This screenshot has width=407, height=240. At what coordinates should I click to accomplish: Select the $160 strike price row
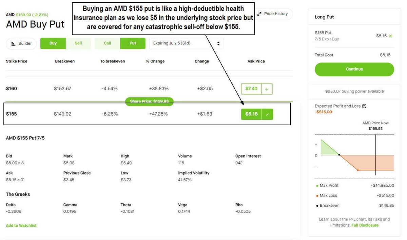pyautogui.click(x=12, y=89)
